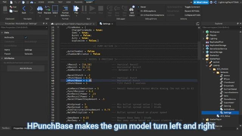The height and width of the screenshot is (136, 242).
Task: Open the Play dropdown arrow
Action: point(76,16)
